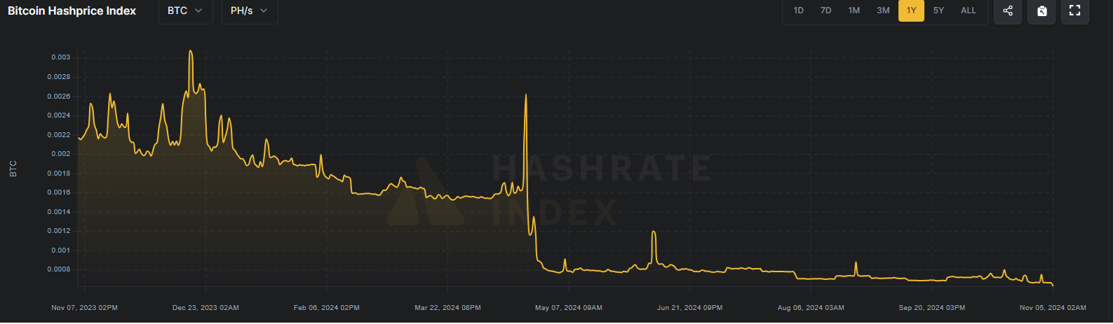The width and height of the screenshot is (1113, 324).
Task: Click the 0.0018 y-axis label
Action: [x=59, y=174]
